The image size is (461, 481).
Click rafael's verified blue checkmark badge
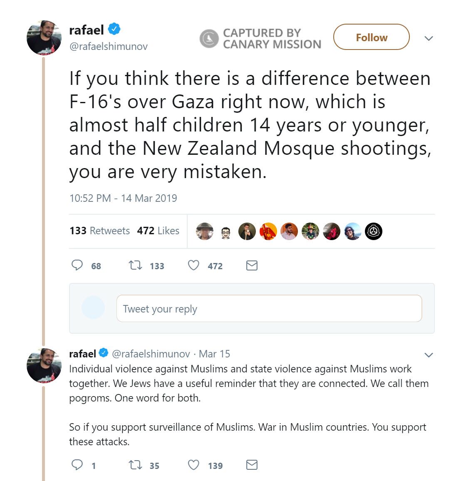click(114, 29)
